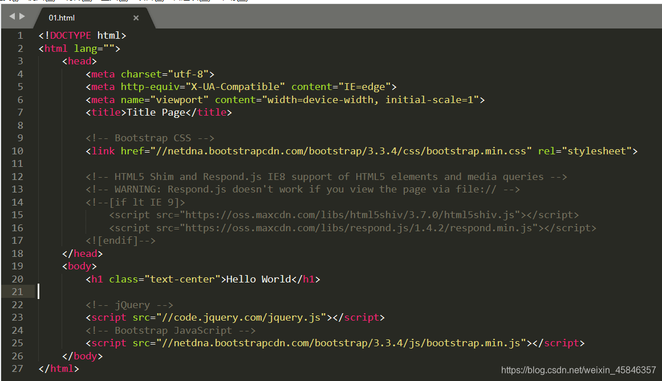
Task: Click the html5shiv.js script URL
Action: point(350,215)
